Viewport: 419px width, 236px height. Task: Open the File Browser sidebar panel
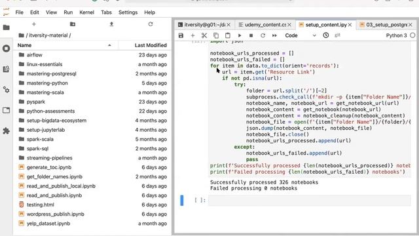click(x=7, y=28)
